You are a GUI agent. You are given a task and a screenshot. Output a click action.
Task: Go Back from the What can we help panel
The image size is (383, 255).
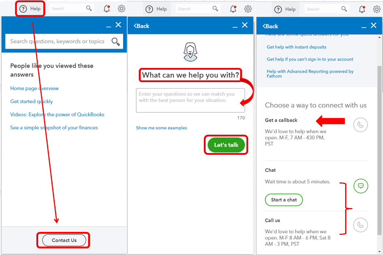141,26
